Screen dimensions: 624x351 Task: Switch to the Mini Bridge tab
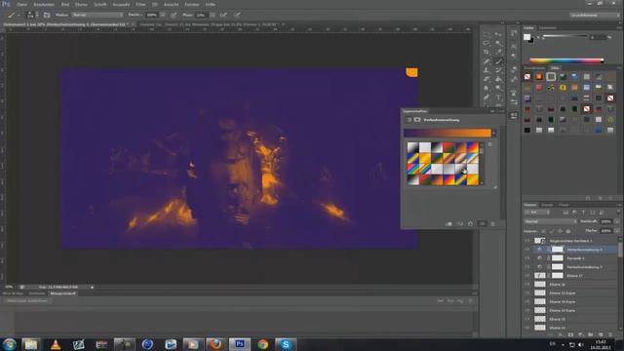pos(13,293)
